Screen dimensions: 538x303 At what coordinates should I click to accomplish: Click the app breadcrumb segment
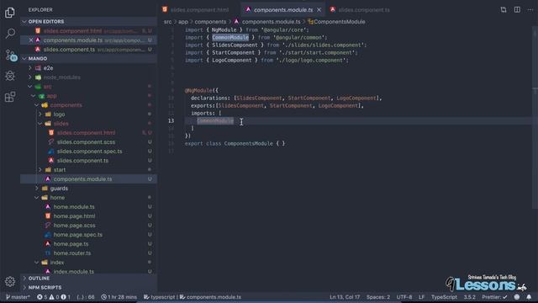coord(183,22)
